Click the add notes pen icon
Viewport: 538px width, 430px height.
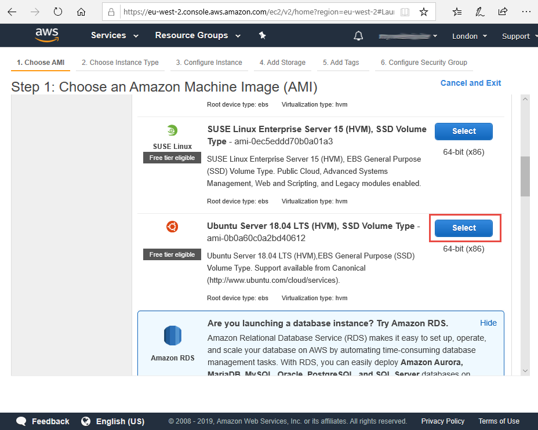(479, 12)
